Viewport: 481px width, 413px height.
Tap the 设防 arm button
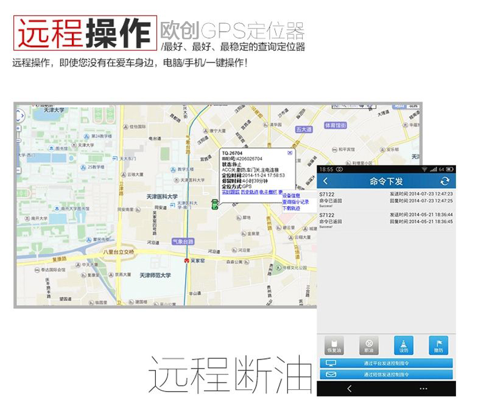tap(404, 345)
